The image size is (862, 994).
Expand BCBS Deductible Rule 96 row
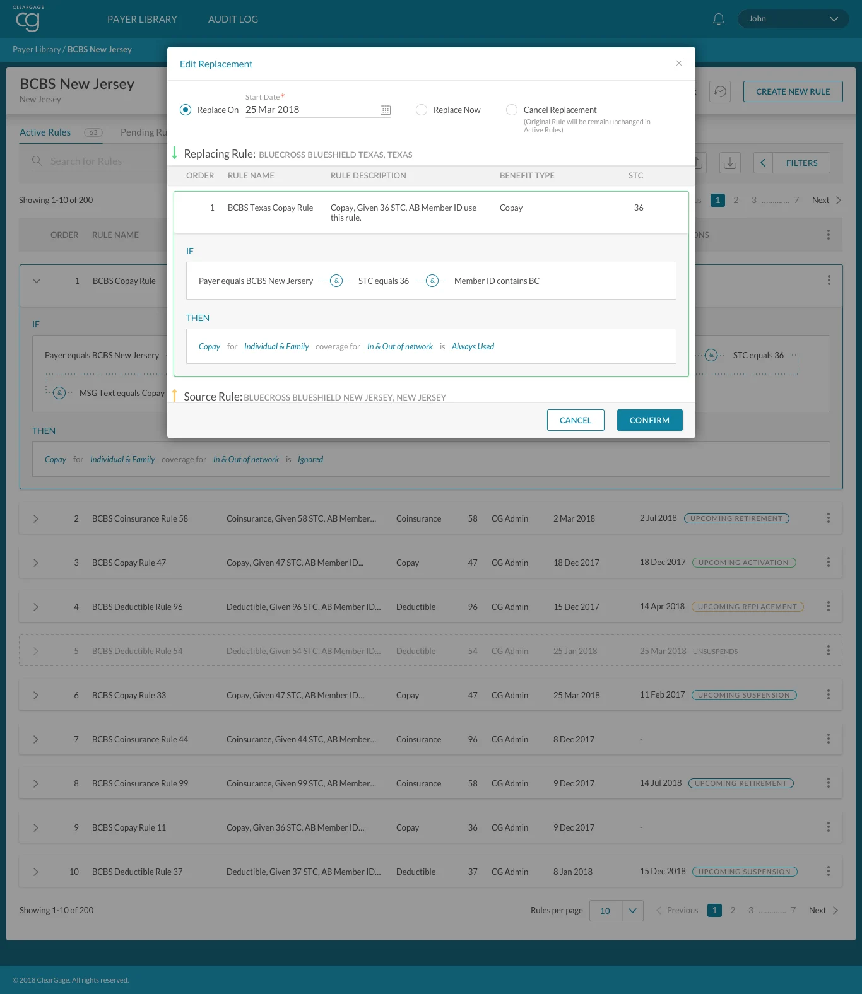pos(36,607)
